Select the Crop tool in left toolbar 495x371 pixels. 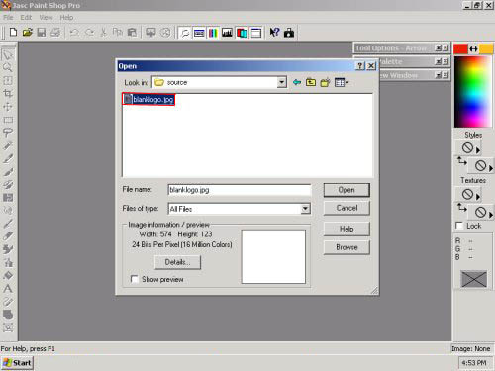click(x=8, y=94)
